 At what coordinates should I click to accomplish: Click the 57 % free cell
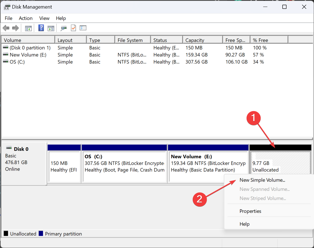[x=258, y=55]
